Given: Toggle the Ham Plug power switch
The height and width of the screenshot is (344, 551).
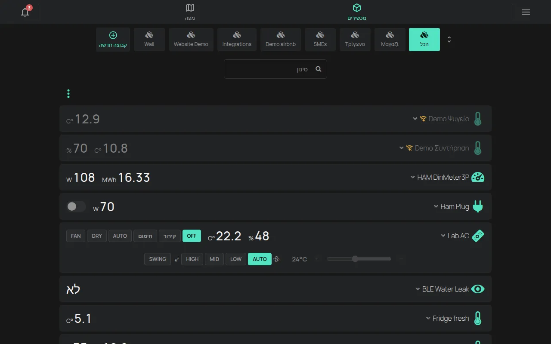Looking at the screenshot, I should tap(76, 207).
